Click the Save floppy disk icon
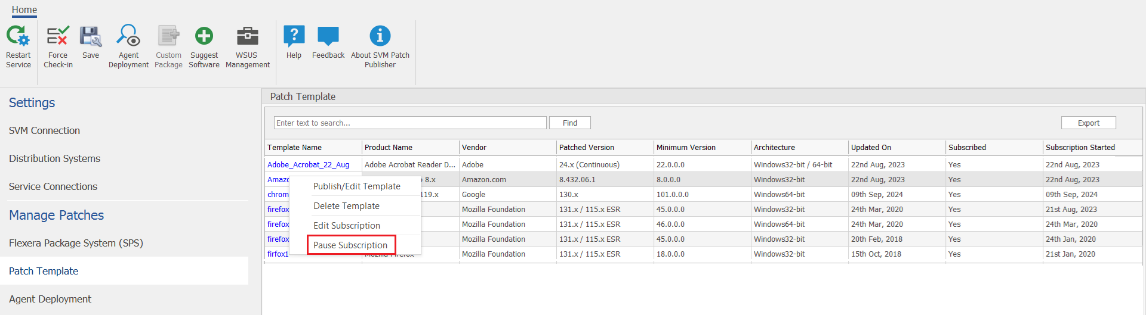The width and height of the screenshot is (1146, 315). (91, 37)
